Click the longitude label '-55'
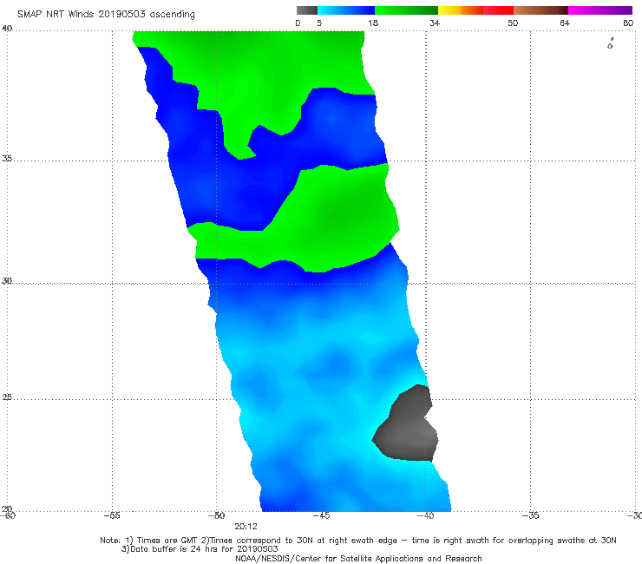Image resolution: width=642 pixels, height=564 pixels. coord(112,515)
